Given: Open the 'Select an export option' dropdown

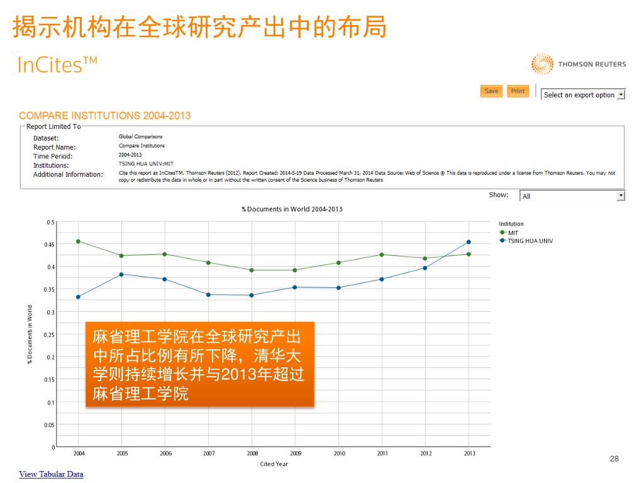Looking at the screenshot, I should 583,95.
